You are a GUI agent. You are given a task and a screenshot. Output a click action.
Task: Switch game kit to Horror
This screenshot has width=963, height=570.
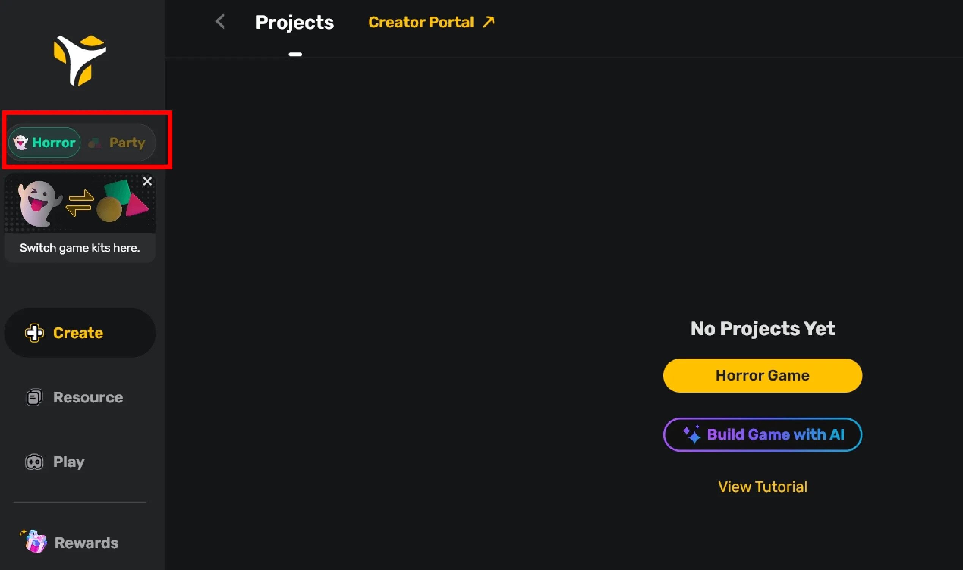tap(45, 142)
